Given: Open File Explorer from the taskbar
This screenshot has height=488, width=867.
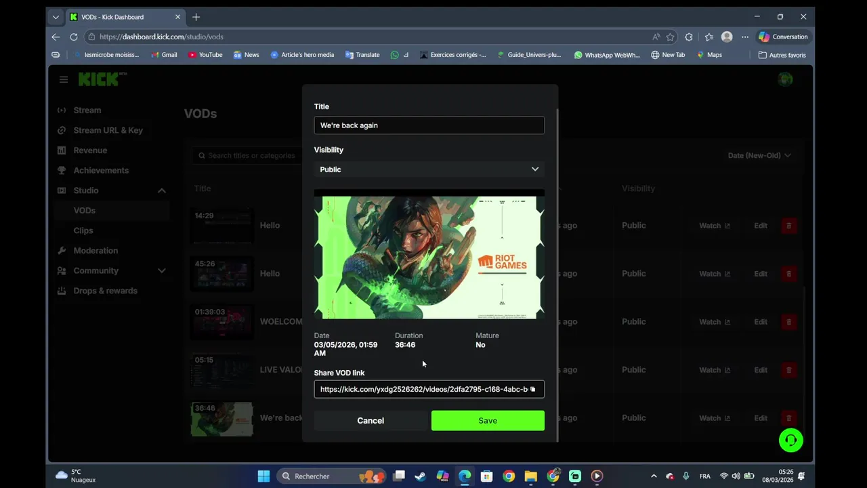Looking at the screenshot, I should click(530, 476).
